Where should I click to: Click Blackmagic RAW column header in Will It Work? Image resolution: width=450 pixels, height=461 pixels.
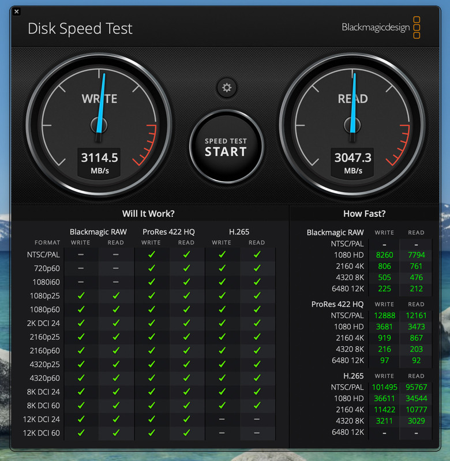tap(98, 232)
